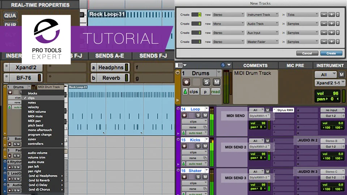
Task: Mute the 16 Shaker track
Action: 205,177
